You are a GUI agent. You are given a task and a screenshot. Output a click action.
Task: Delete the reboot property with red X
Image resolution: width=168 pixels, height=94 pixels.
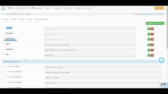coord(152,45)
